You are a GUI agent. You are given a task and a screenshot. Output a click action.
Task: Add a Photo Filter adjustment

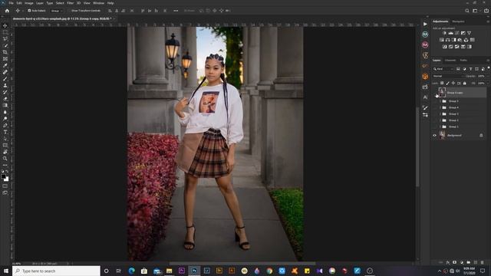(460, 40)
